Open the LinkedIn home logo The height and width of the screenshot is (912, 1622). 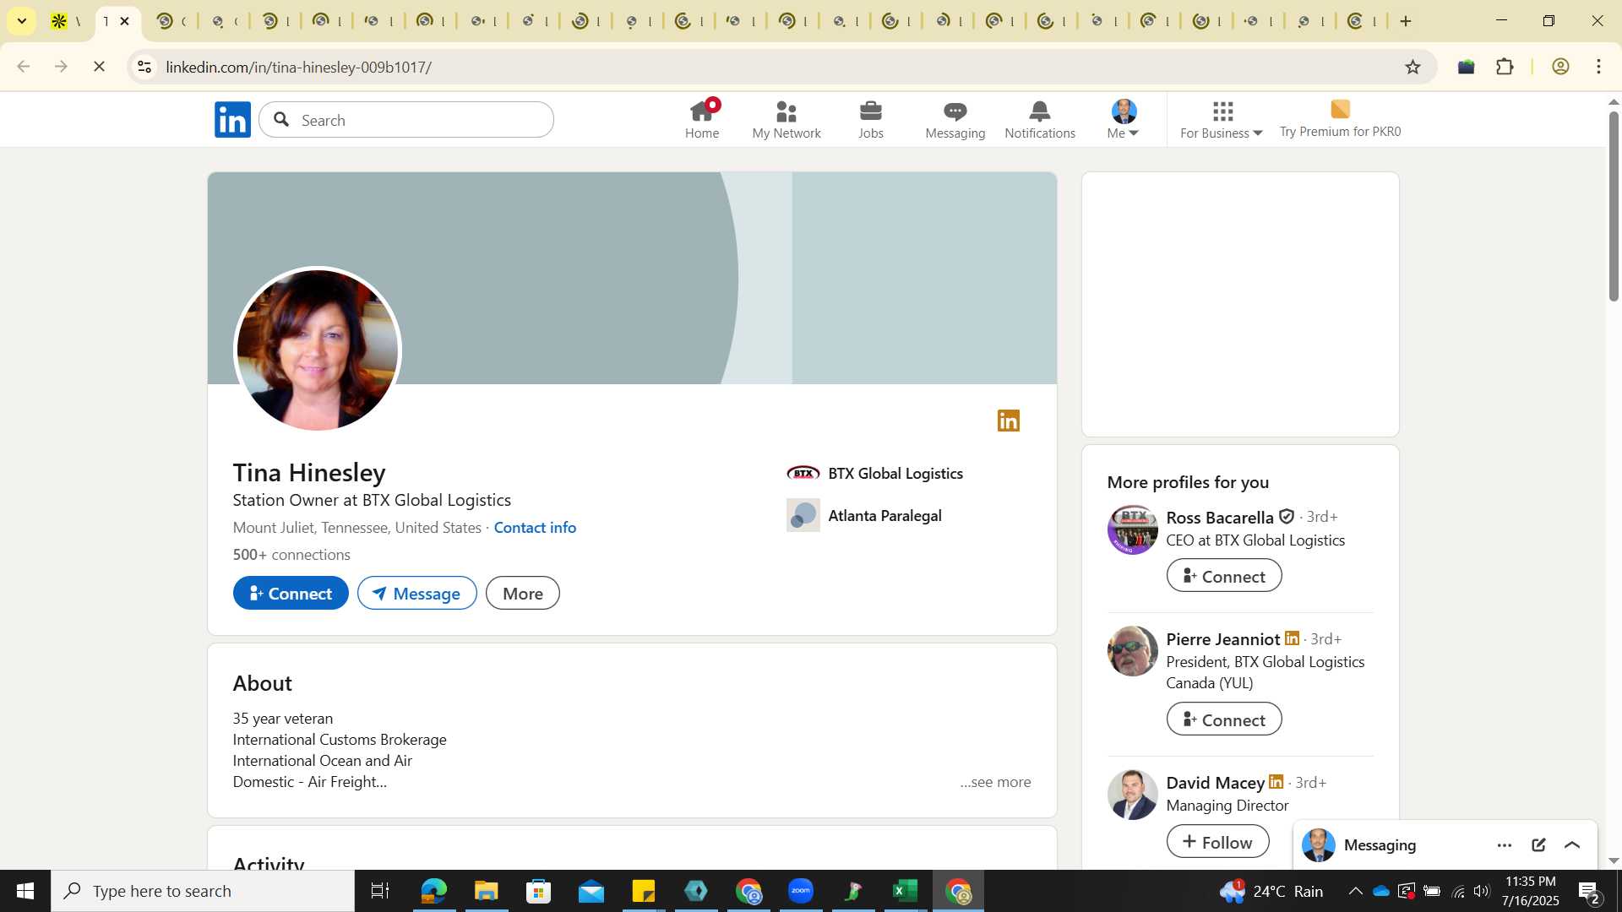pyautogui.click(x=232, y=120)
